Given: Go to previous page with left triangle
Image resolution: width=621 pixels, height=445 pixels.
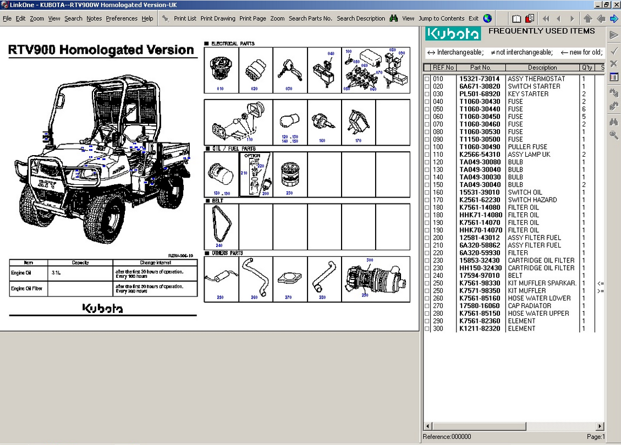Looking at the screenshot, I should (x=559, y=19).
